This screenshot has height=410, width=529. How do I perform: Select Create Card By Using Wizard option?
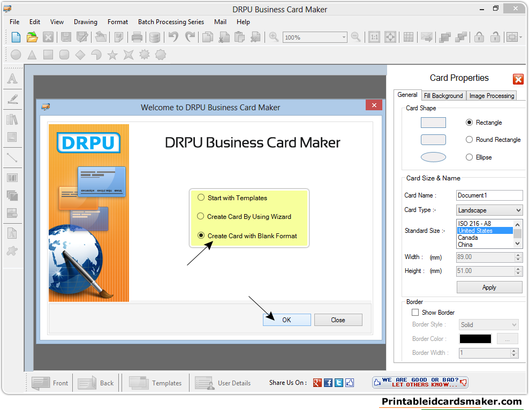click(244, 216)
